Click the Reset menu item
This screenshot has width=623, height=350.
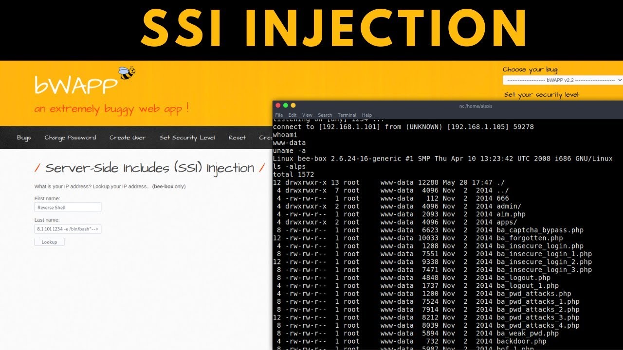click(x=237, y=138)
